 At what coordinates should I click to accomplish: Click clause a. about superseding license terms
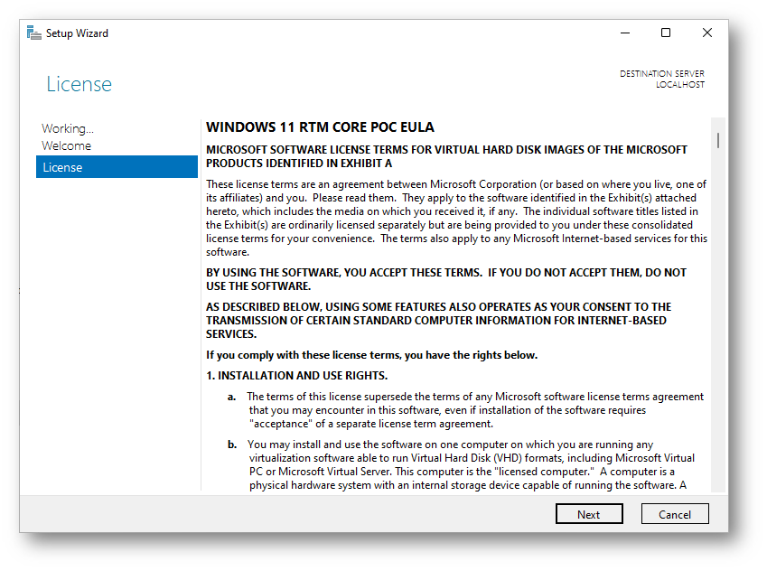click(x=465, y=410)
